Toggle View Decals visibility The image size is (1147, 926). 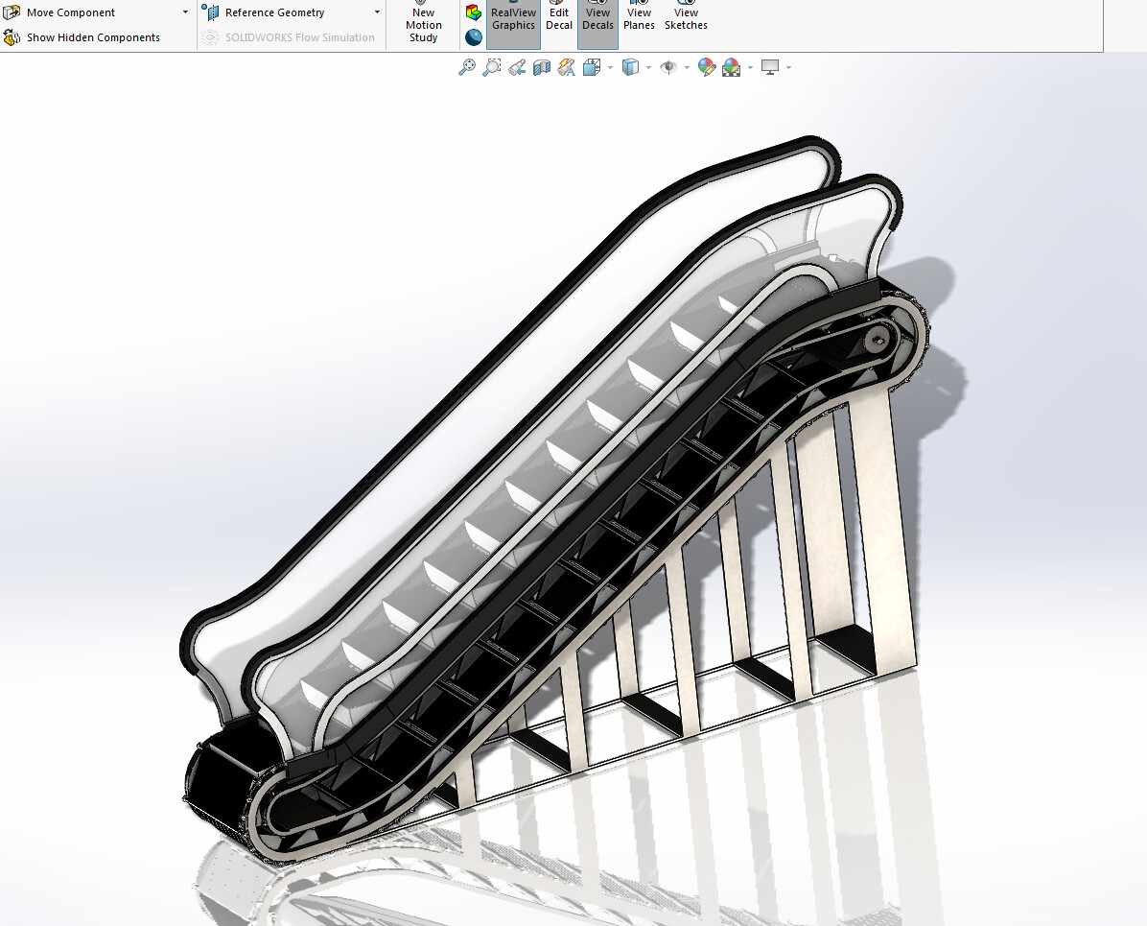coord(597,19)
